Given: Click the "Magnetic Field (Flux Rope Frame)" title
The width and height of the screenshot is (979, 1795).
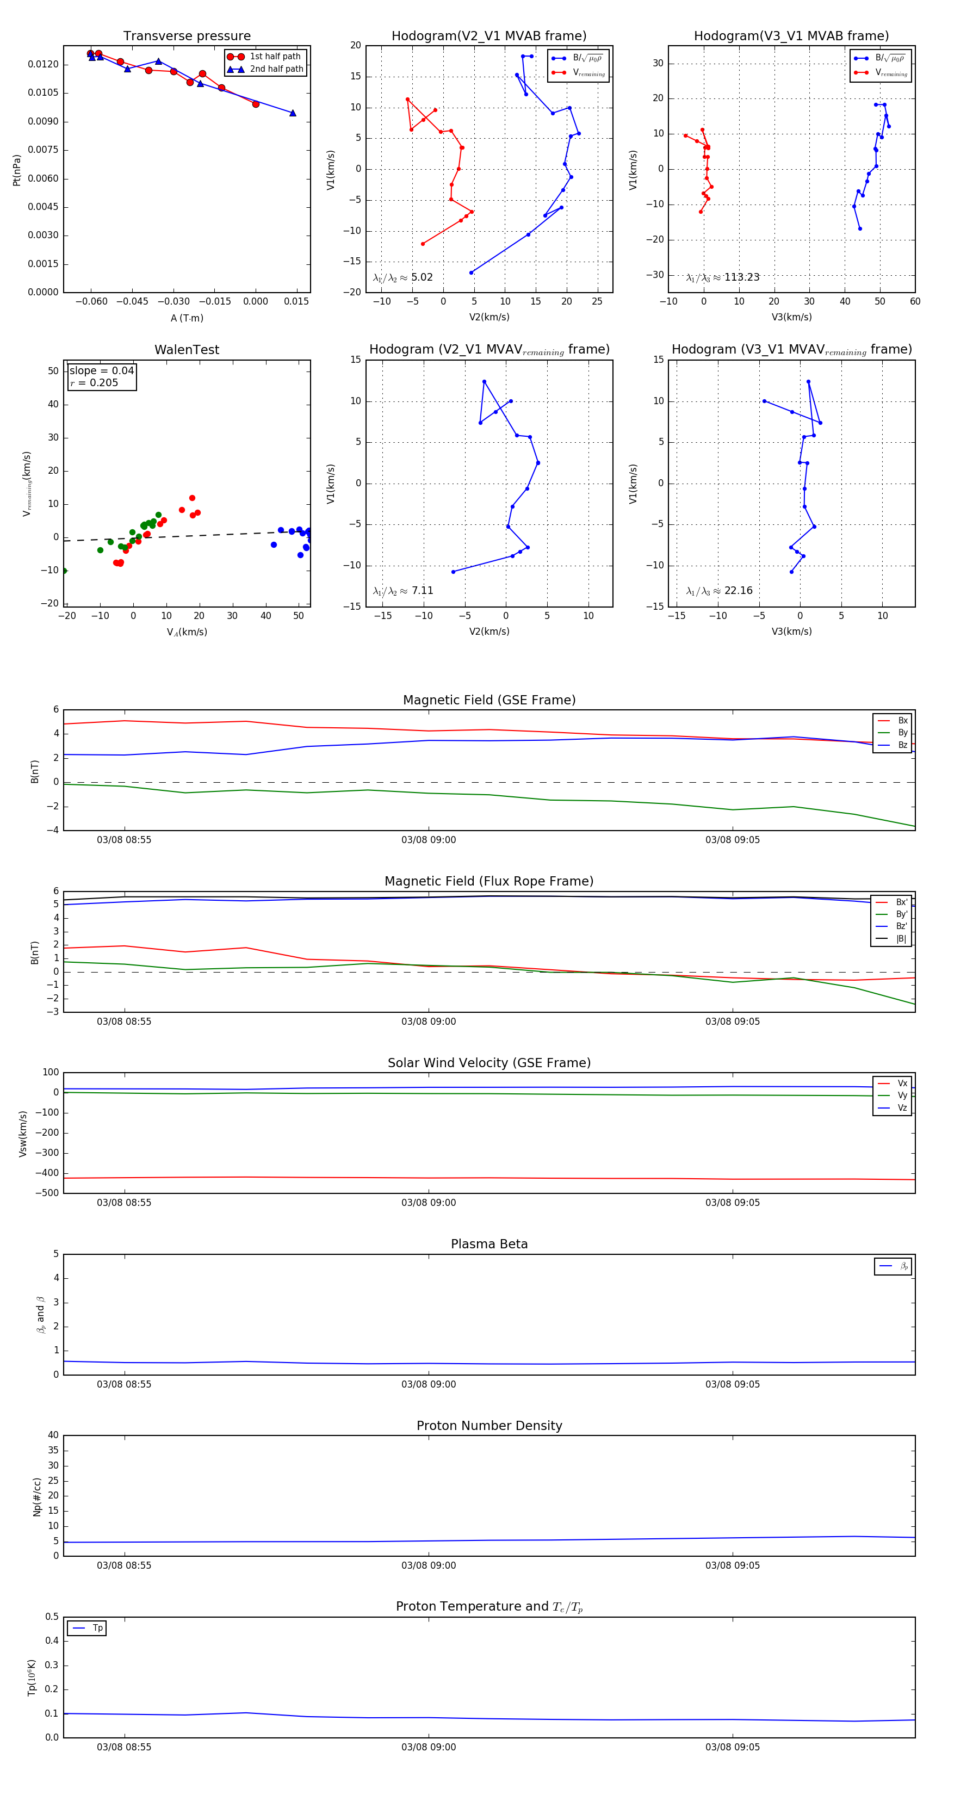Looking at the screenshot, I should 489,882.
